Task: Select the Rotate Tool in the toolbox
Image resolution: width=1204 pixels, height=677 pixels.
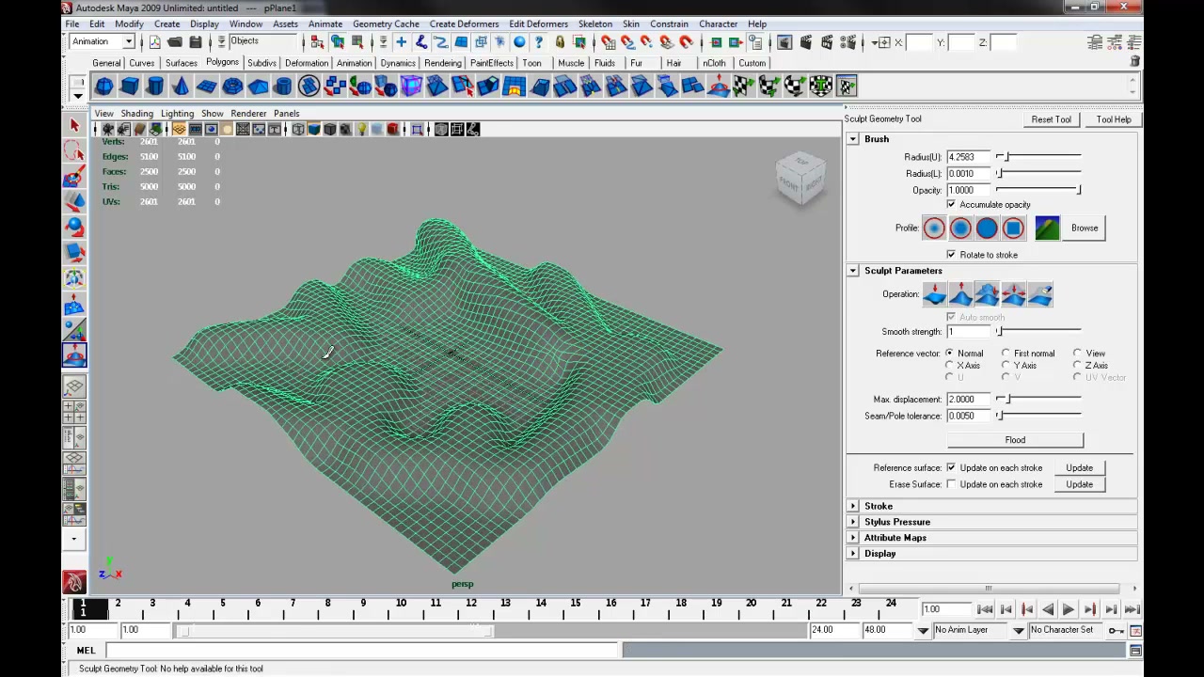Action: pyautogui.click(x=74, y=227)
